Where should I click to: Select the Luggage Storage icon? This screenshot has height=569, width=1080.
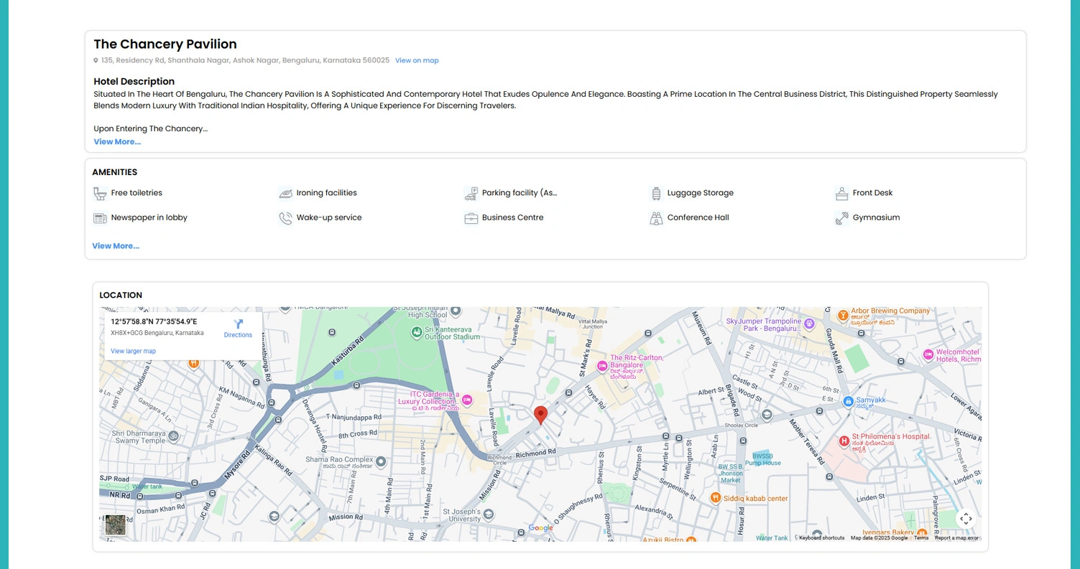coord(656,192)
